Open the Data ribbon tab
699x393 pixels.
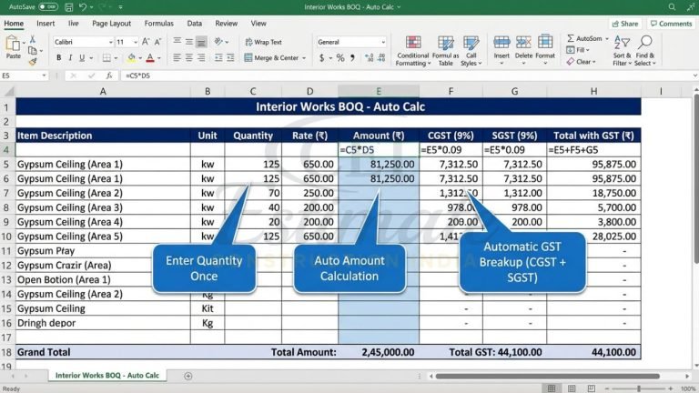(195, 24)
